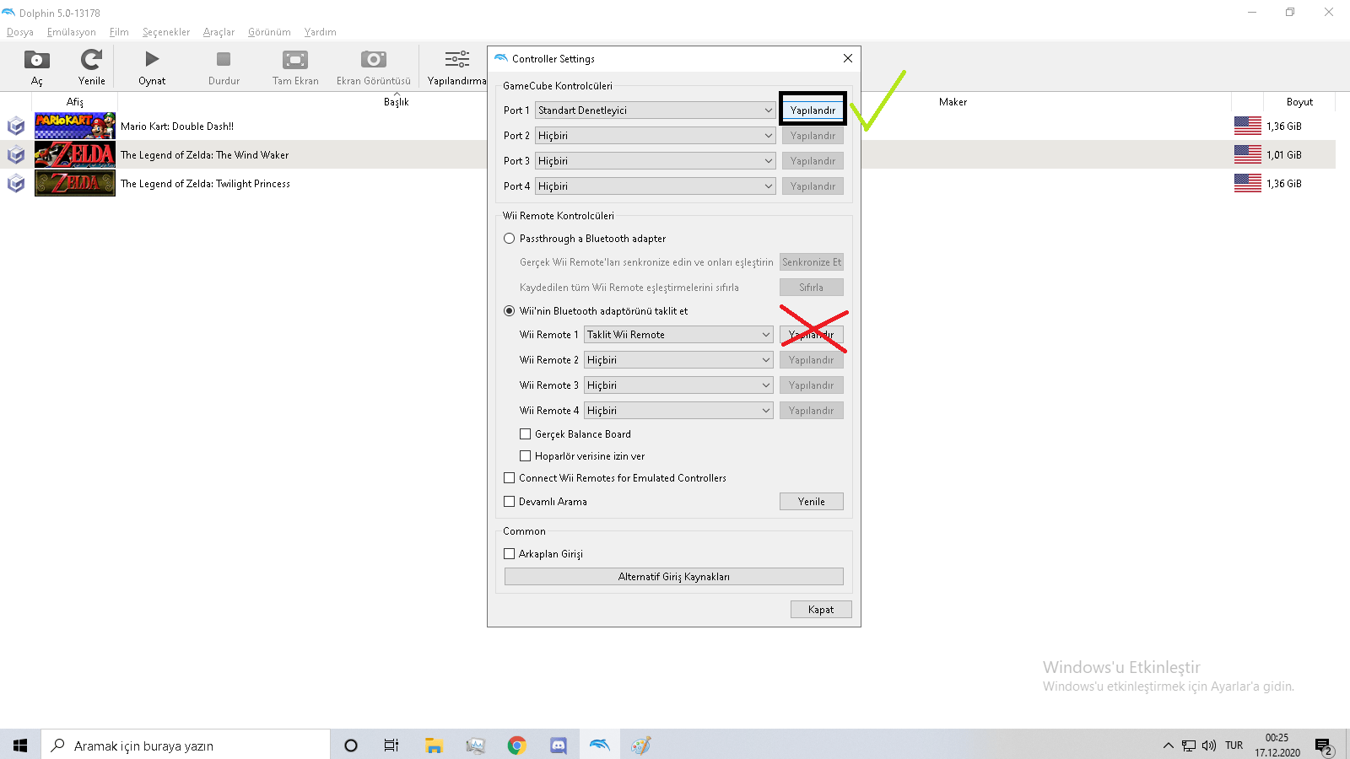Open the volume control in system tray
Viewport: 1350px width, 759px height.
coord(1209,745)
